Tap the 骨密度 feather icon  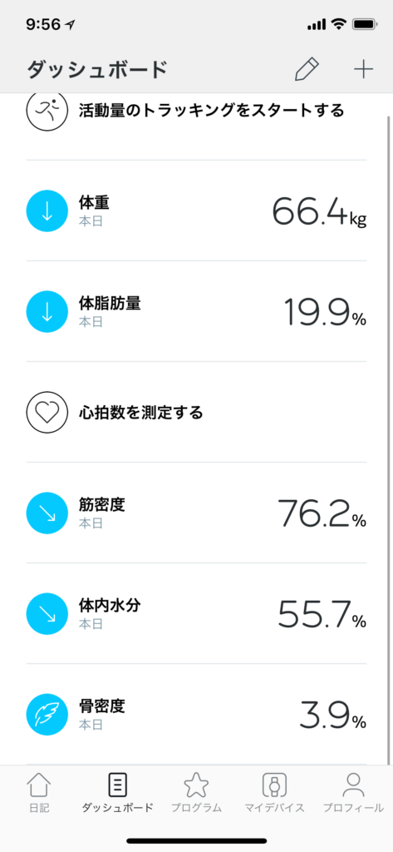pyautogui.click(x=47, y=715)
